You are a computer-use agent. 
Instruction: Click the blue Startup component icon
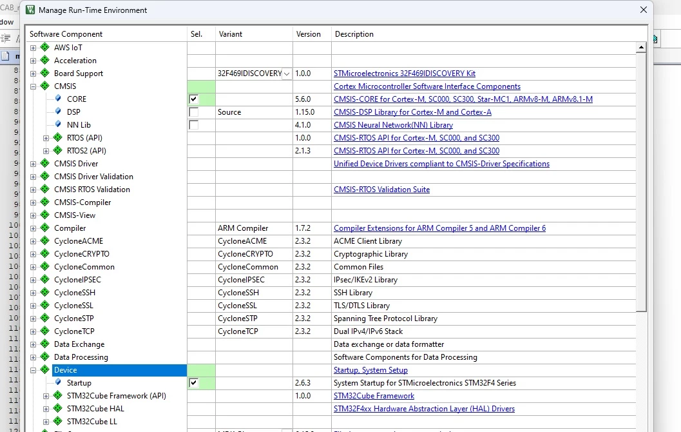click(58, 382)
